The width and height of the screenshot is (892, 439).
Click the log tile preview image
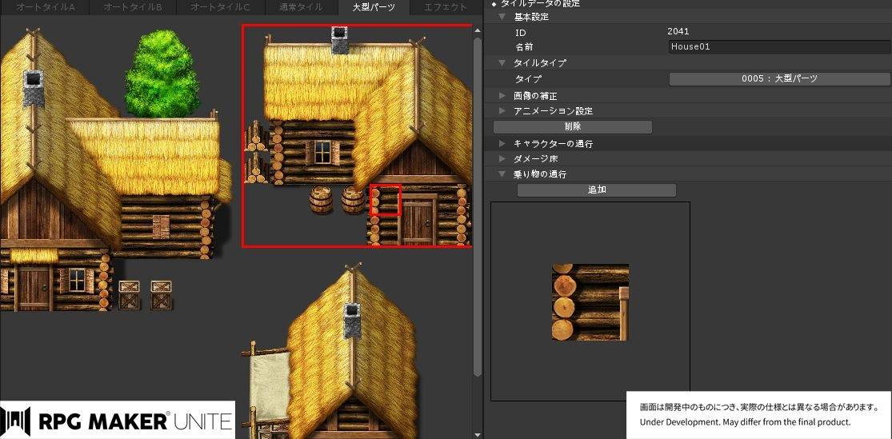tap(590, 302)
